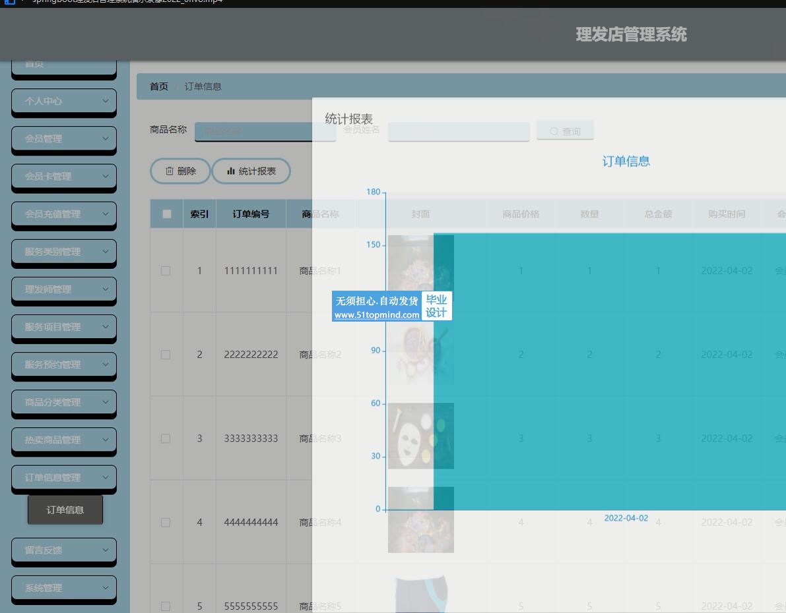Screen dimensions: 786x613
Task: Focus the 商品名称 search input
Action: 265,131
